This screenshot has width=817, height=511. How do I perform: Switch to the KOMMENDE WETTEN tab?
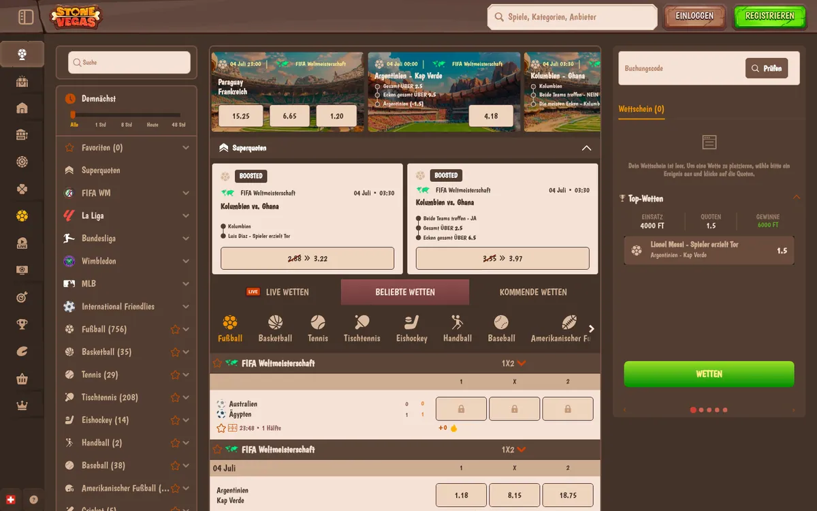[x=533, y=292]
